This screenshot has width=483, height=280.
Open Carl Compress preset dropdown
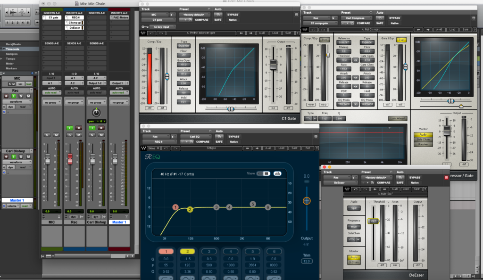click(356, 18)
